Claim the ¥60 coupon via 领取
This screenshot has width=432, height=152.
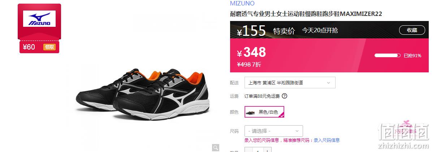click(49, 47)
